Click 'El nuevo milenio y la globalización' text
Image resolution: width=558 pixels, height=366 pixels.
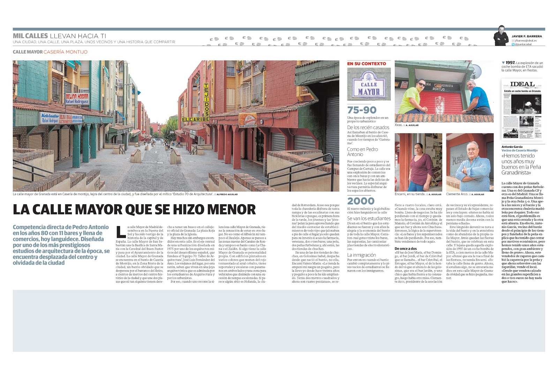[368, 211]
